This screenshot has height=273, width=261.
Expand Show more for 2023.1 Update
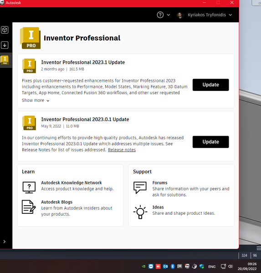[x=36, y=101]
